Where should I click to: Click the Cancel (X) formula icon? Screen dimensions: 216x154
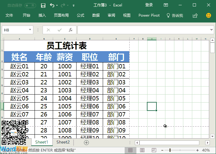click(x=48, y=30)
